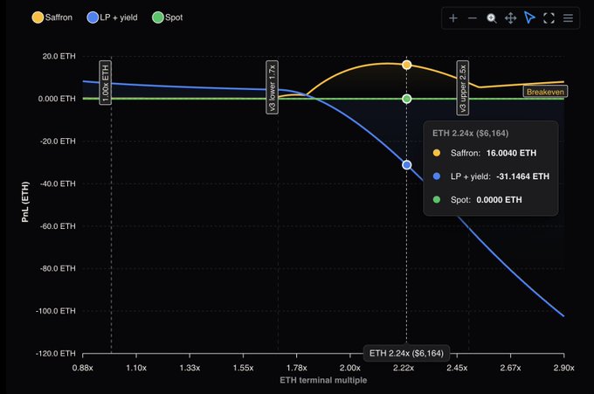Click the PnL (ETH) axis title
Image resolution: width=594 pixels, height=394 pixels.
pyautogui.click(x=25, y=202)
